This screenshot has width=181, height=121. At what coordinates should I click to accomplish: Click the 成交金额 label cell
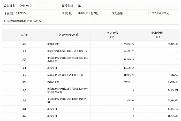pyautogui.click(x=117, y=13)
